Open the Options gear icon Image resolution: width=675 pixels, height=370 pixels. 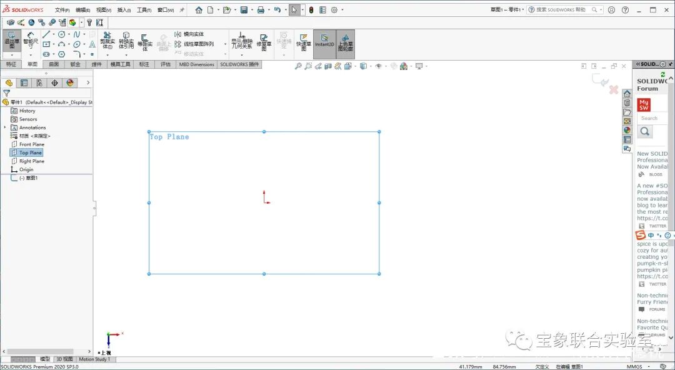pos(334,10)
